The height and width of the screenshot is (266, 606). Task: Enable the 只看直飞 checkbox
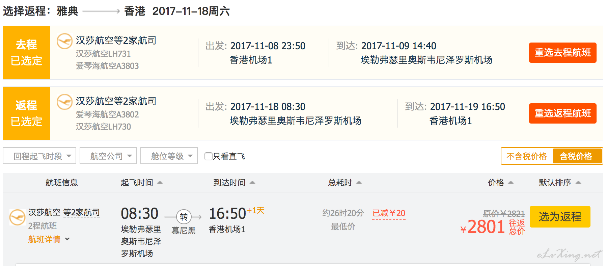click(209, 156)
